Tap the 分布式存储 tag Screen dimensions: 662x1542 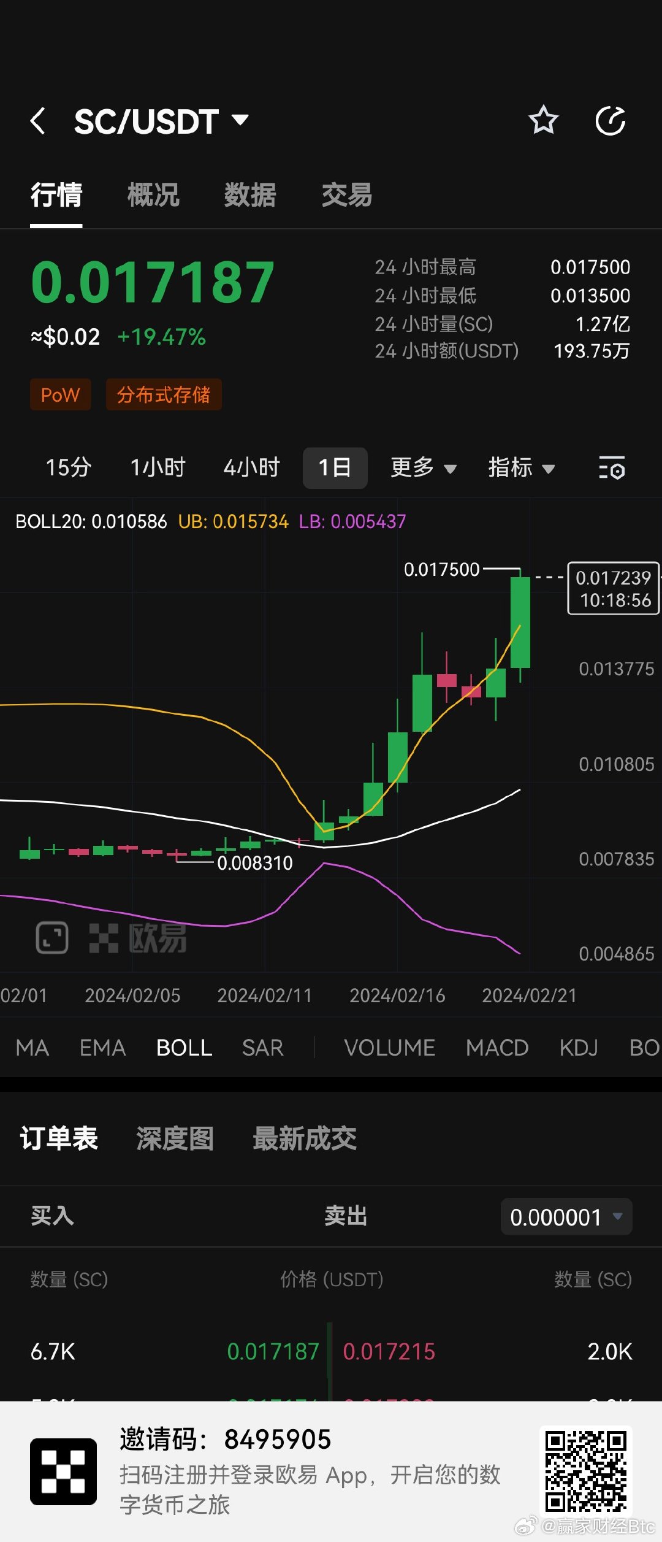[164, 394]
